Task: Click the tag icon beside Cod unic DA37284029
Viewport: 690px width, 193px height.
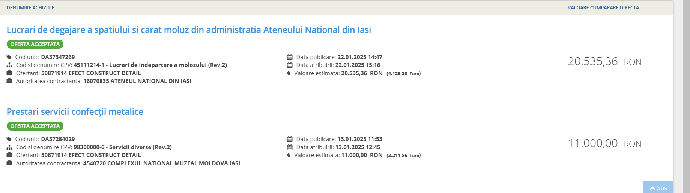Action: [9, 139]
